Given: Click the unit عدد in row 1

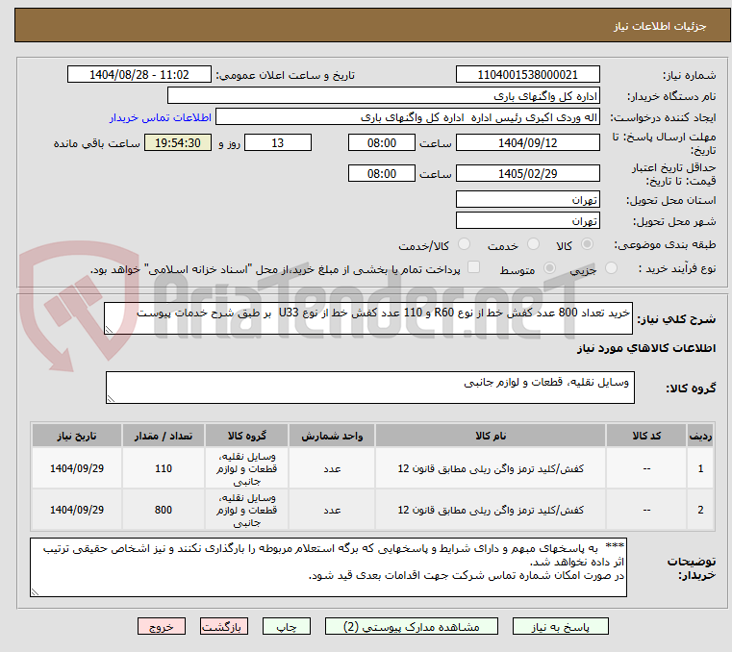Looking at the screenshot, I should (x=332, y=468).
